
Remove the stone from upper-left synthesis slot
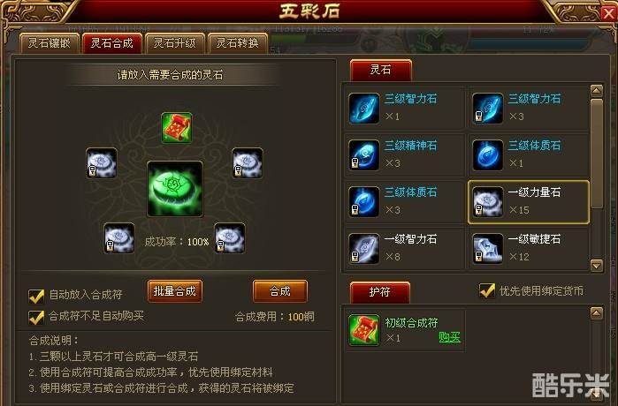(x=102, y=163)
